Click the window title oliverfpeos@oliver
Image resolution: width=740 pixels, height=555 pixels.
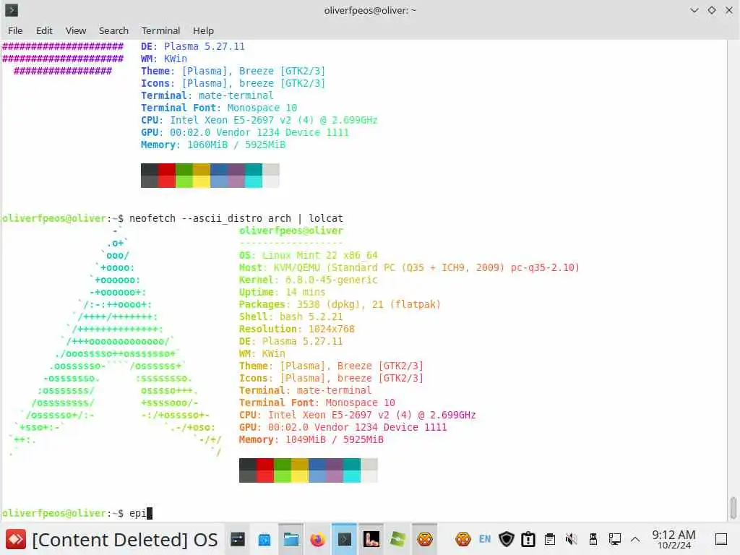point(370,10)
